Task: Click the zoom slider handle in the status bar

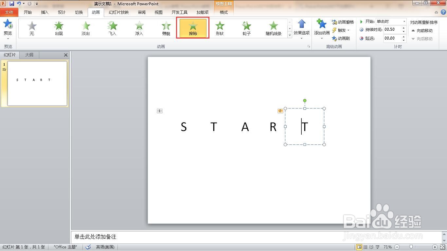Action: (411, 247)
